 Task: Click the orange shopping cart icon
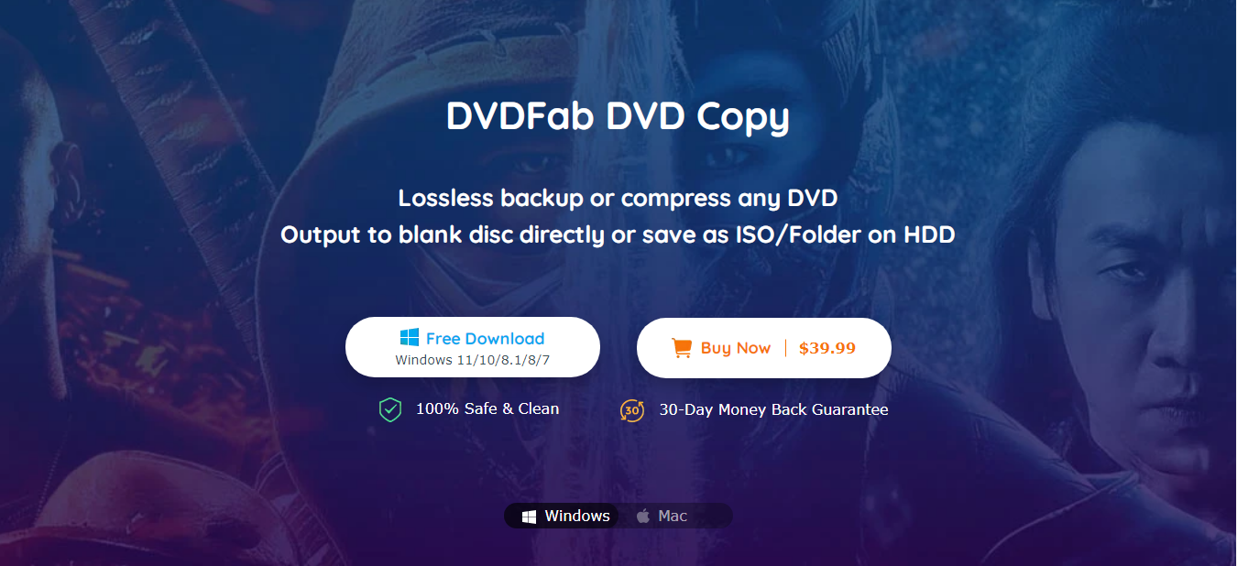pos(681,348)
